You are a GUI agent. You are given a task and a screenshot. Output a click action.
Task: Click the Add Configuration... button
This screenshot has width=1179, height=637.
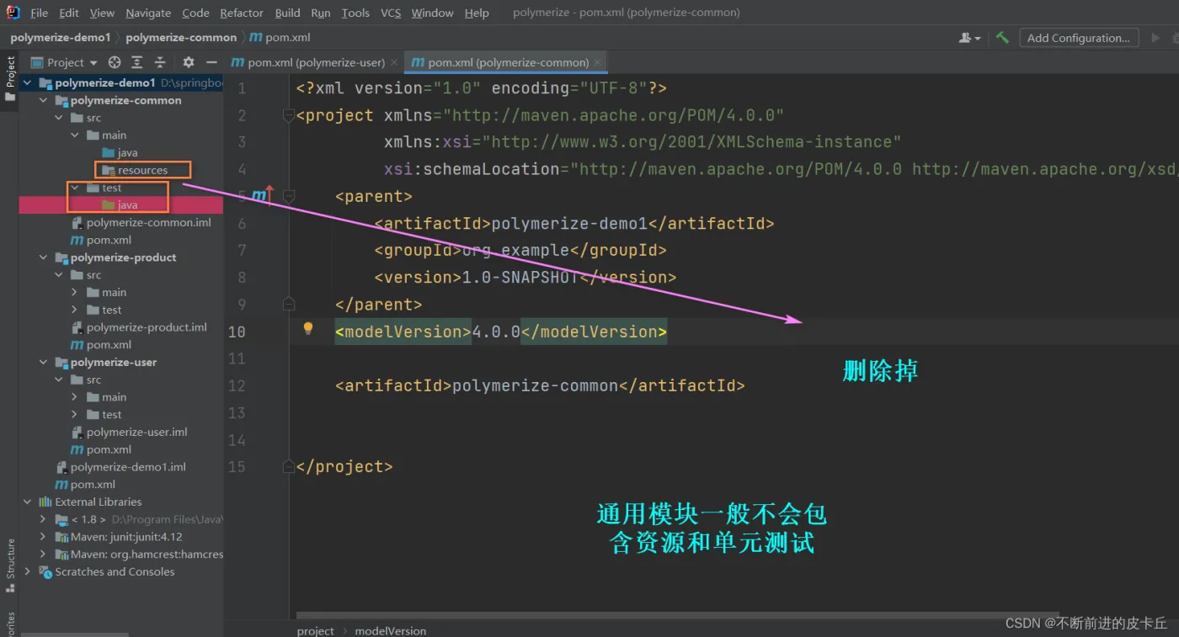1079,38
